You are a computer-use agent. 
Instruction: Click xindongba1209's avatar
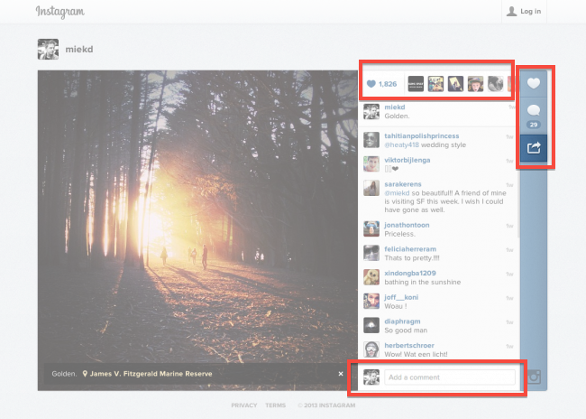coord(371,276)
